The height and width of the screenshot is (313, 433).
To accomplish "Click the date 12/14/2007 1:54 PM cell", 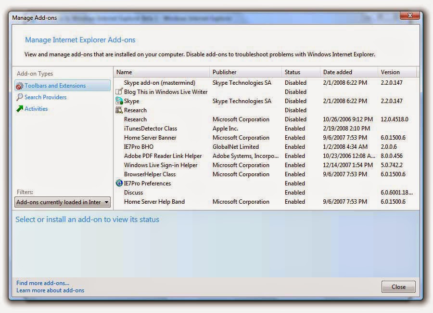I will [x=348, y=165].
